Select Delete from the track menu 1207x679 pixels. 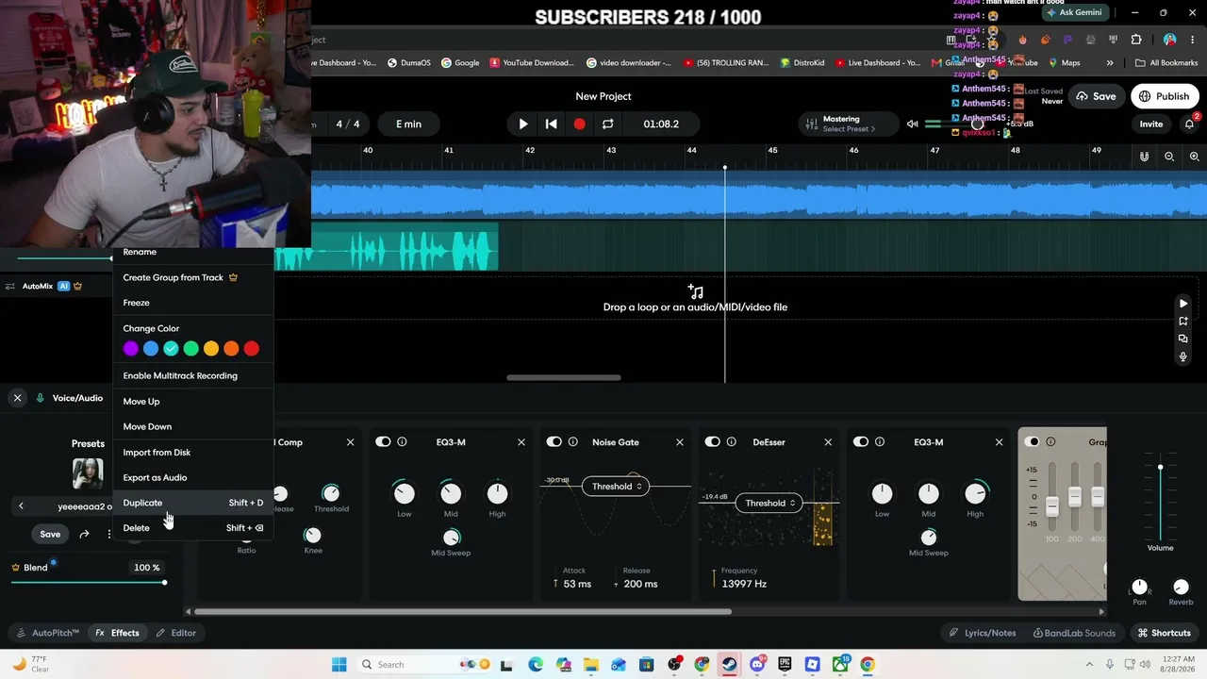point(193,528)
